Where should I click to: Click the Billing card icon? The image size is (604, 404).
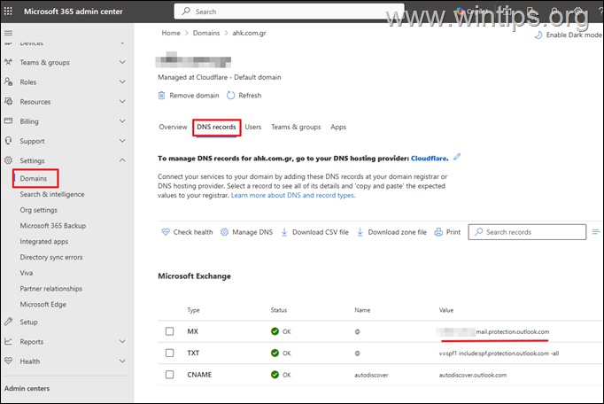(x=8, y=120)
